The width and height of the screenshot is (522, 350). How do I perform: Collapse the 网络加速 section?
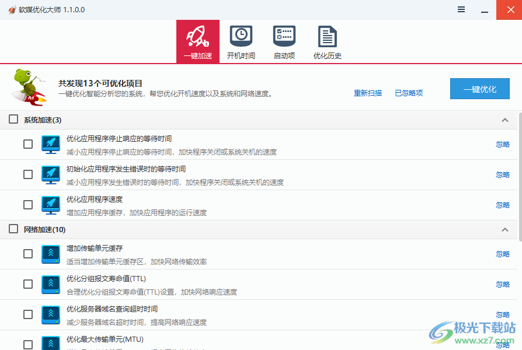click(x=504, y=229)
